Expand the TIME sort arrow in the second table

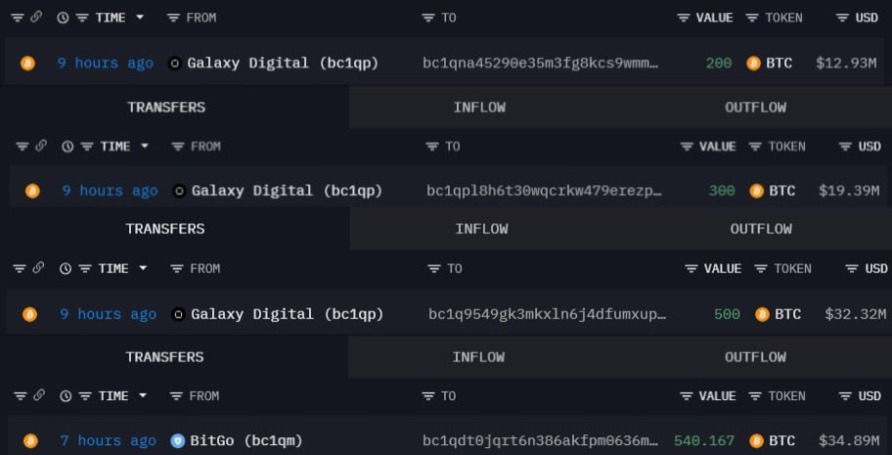click(145, 146)
